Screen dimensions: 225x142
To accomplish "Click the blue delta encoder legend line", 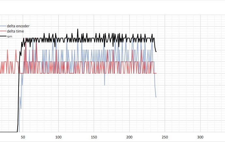I will pos(3,26).
